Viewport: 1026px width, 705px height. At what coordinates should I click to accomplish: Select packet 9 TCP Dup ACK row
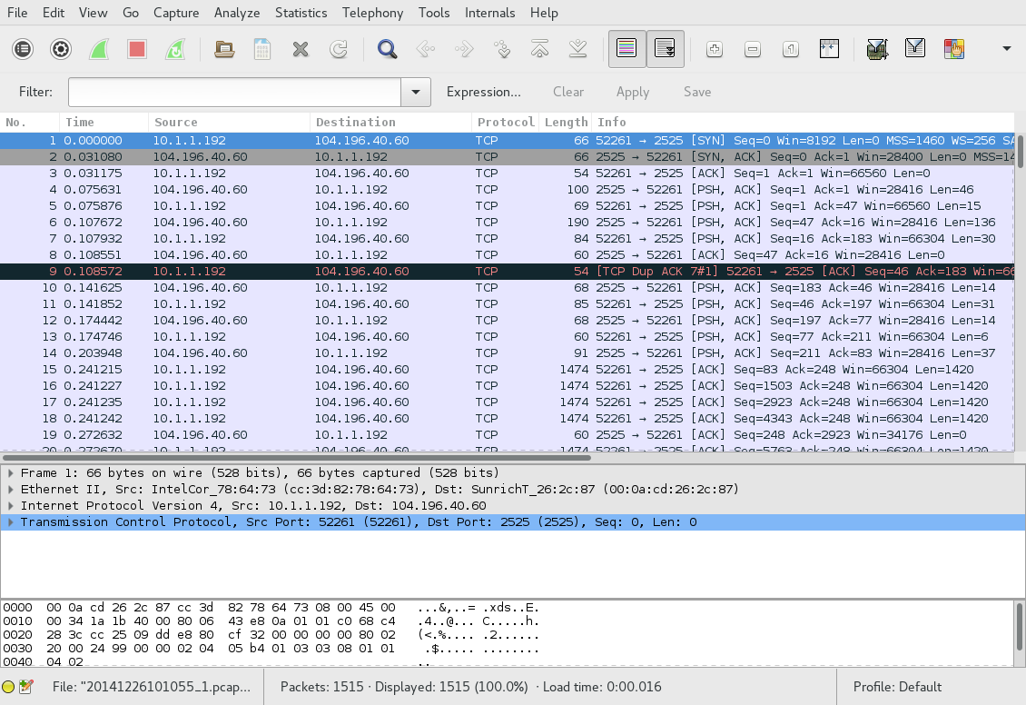pos(508,271)
